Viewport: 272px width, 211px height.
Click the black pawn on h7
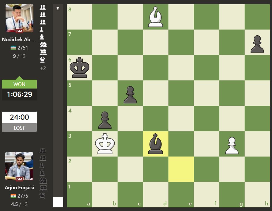click(x=257, y=44)
